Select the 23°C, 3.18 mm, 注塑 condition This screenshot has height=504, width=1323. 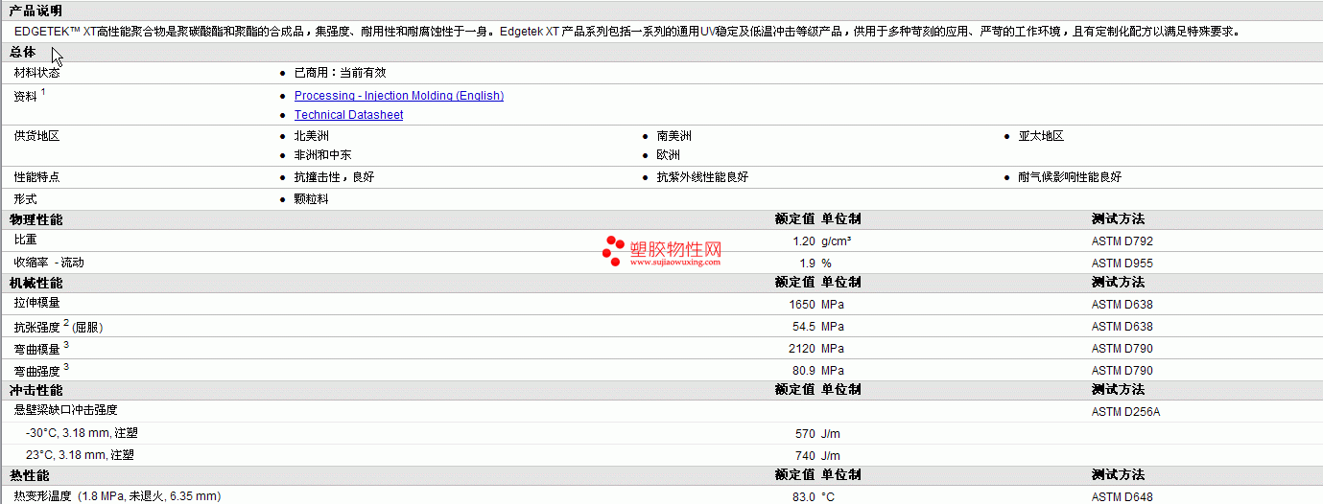coord(80,455)
